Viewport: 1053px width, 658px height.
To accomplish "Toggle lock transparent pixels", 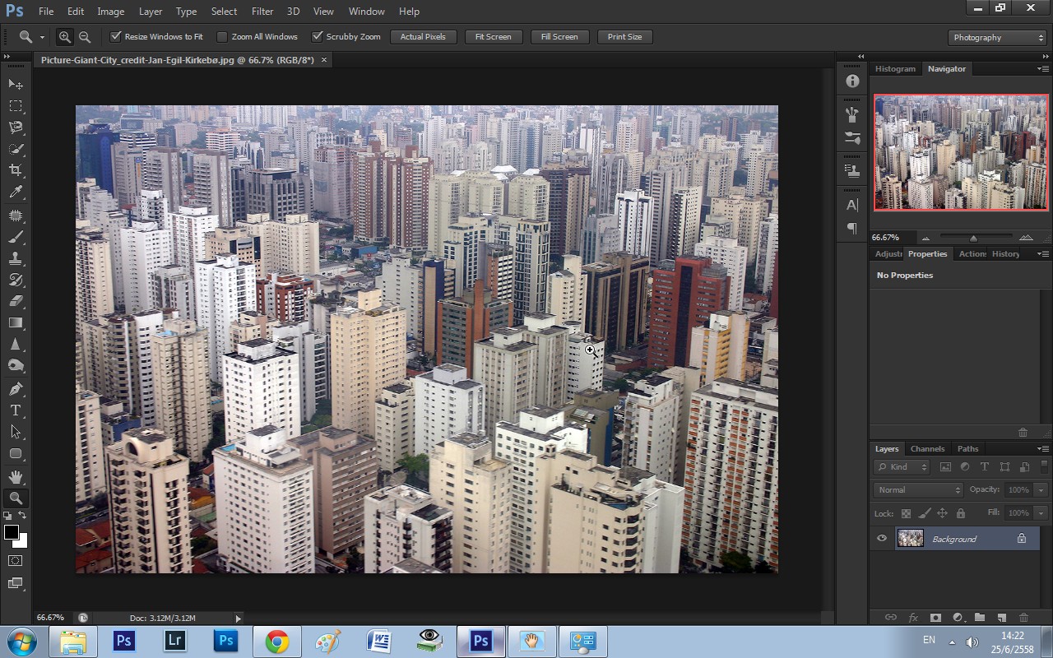I will click(906, 513).
